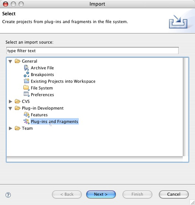Select the Existing Projects into Workspace entry

(63, 81)
